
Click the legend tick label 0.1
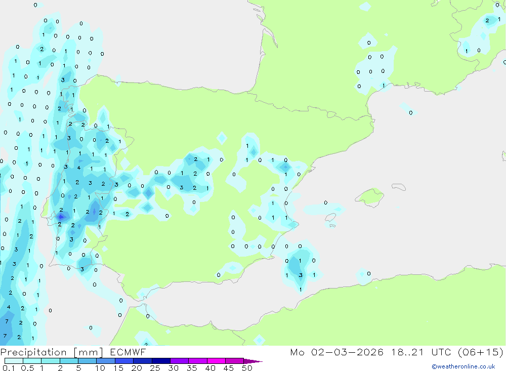7,368
